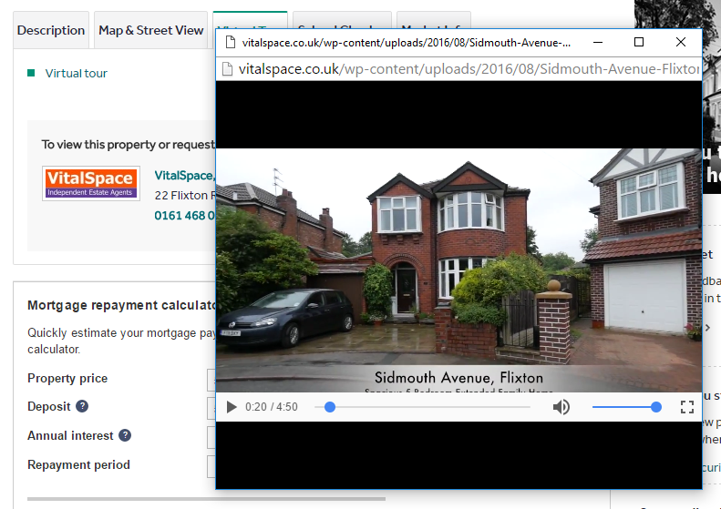Click the video progress slider handle
This screenshot has width=721, height=509.
pos(330,407)
